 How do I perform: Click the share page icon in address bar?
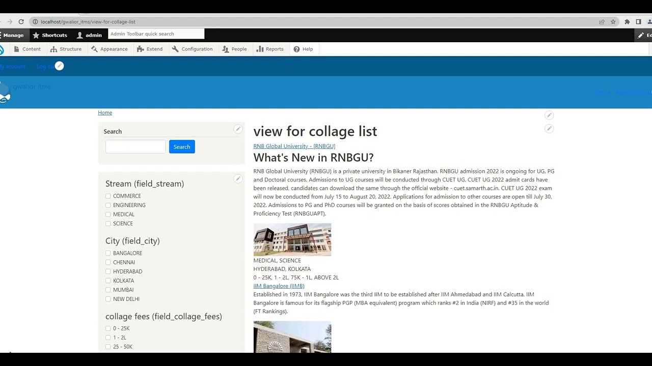click(x=602, y=22)
